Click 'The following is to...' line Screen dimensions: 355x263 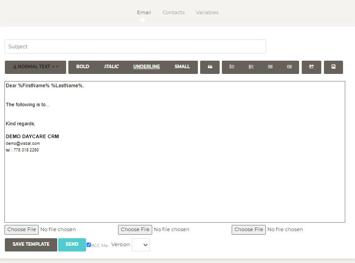pyautogui.click(x=28, y=104)
